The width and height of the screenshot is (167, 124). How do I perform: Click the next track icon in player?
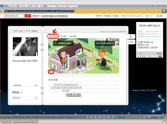click(145, 56)
